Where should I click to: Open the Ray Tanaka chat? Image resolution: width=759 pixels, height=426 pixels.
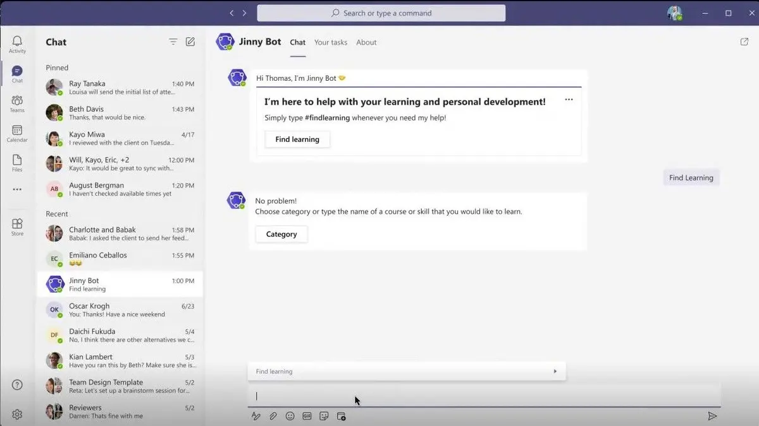[120, 88]
